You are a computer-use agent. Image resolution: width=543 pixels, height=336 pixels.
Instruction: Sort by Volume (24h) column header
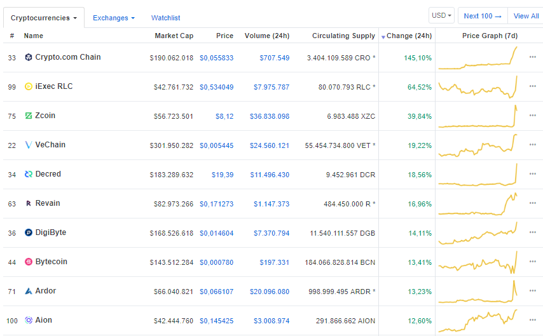pyautogui.click(x=267, y=36)
